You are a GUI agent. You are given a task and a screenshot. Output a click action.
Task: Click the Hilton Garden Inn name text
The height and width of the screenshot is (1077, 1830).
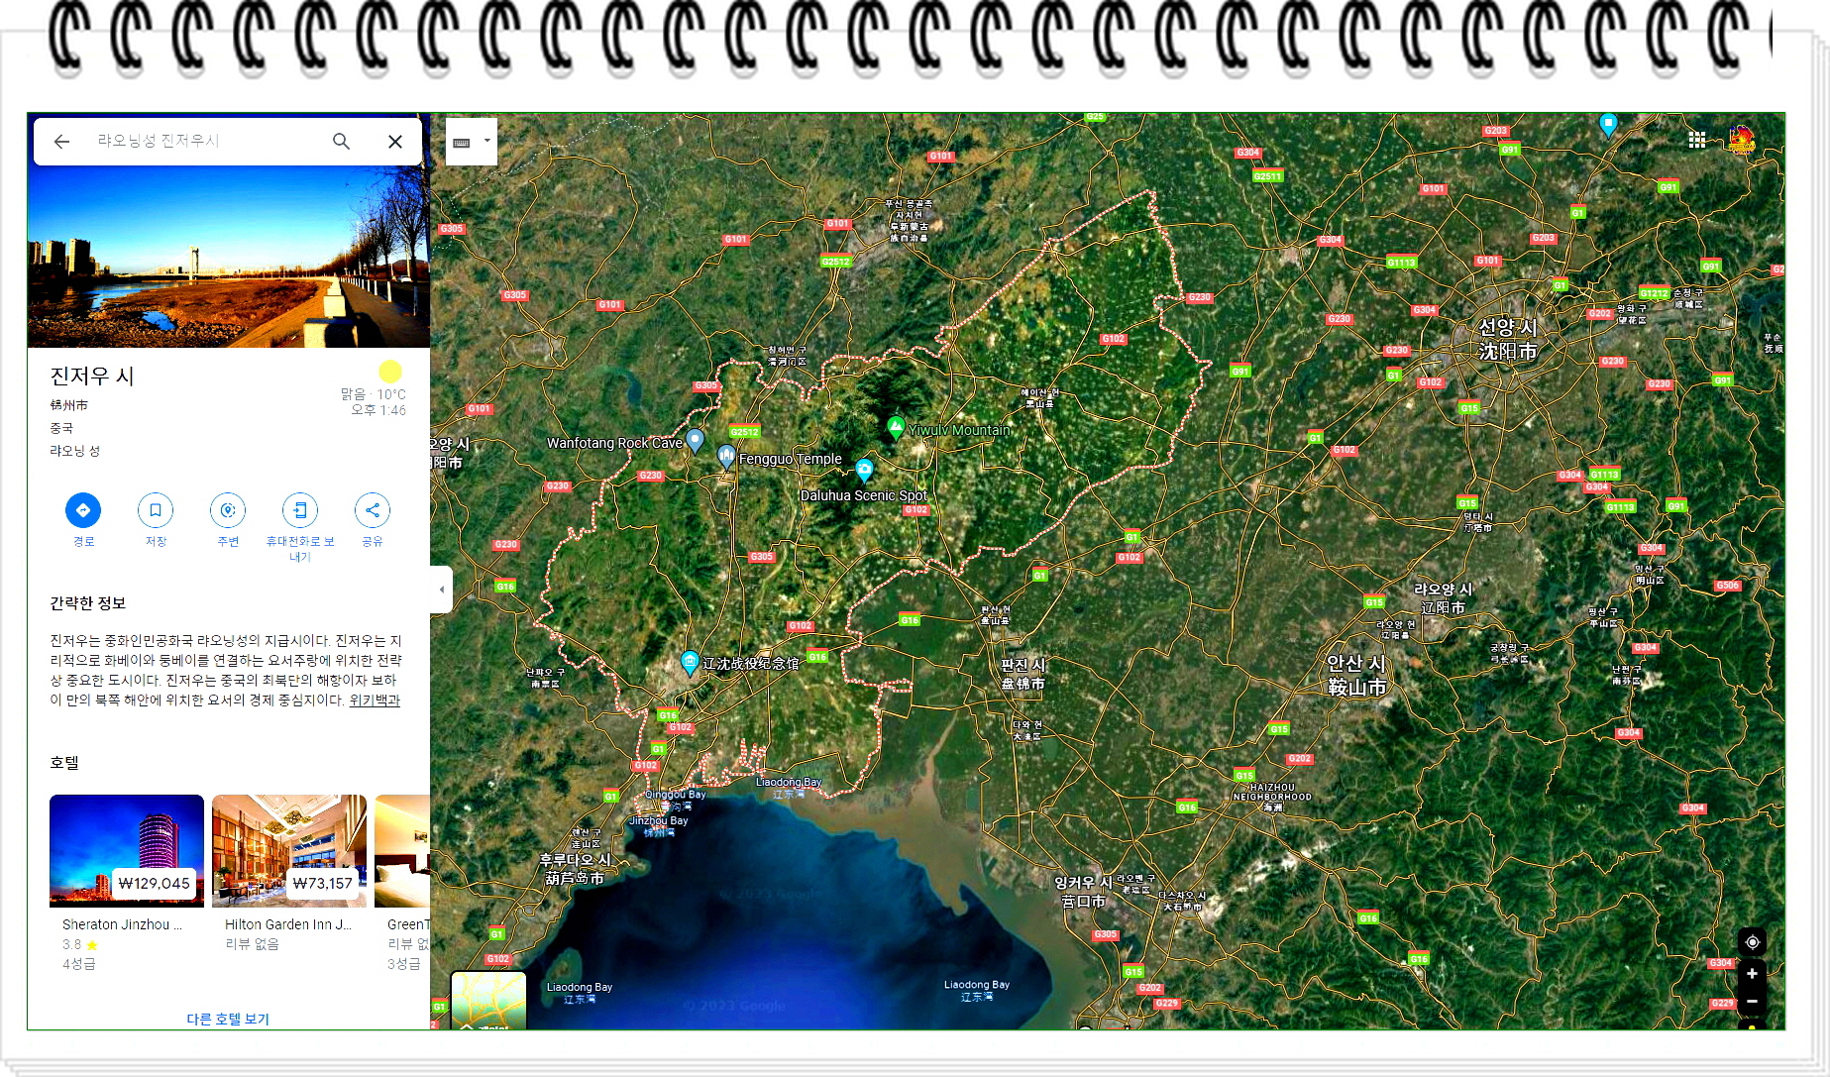tap(287, 924)
